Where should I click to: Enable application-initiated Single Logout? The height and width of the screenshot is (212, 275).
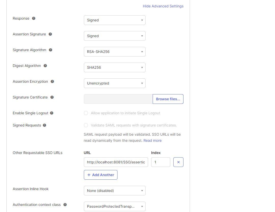[86, 113]
